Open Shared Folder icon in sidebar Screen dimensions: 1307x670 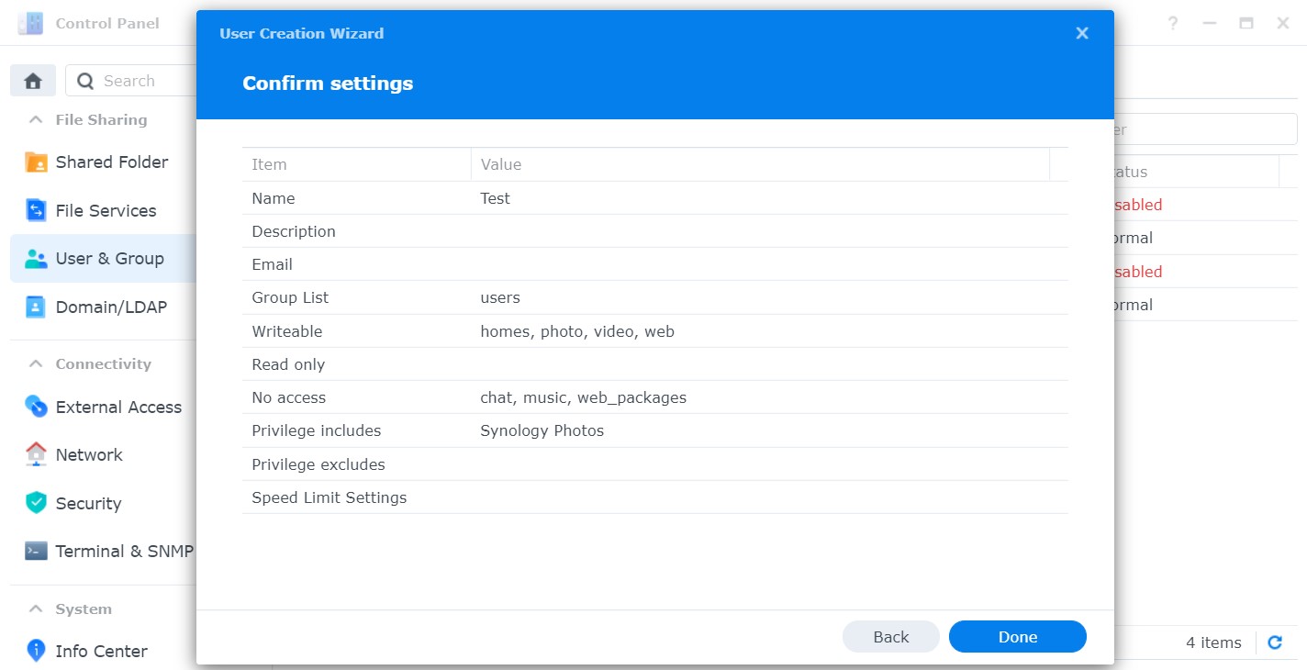[36, 162]
